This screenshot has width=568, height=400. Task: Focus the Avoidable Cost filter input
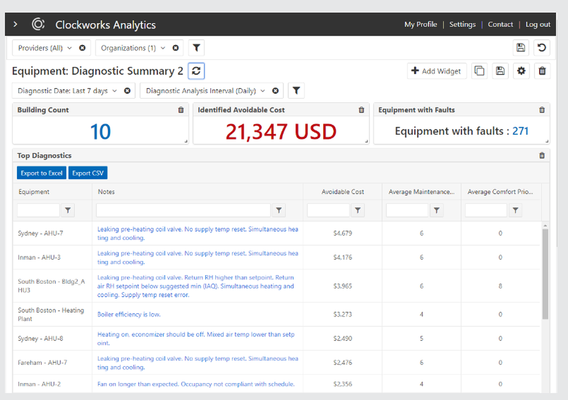point(328,210)
